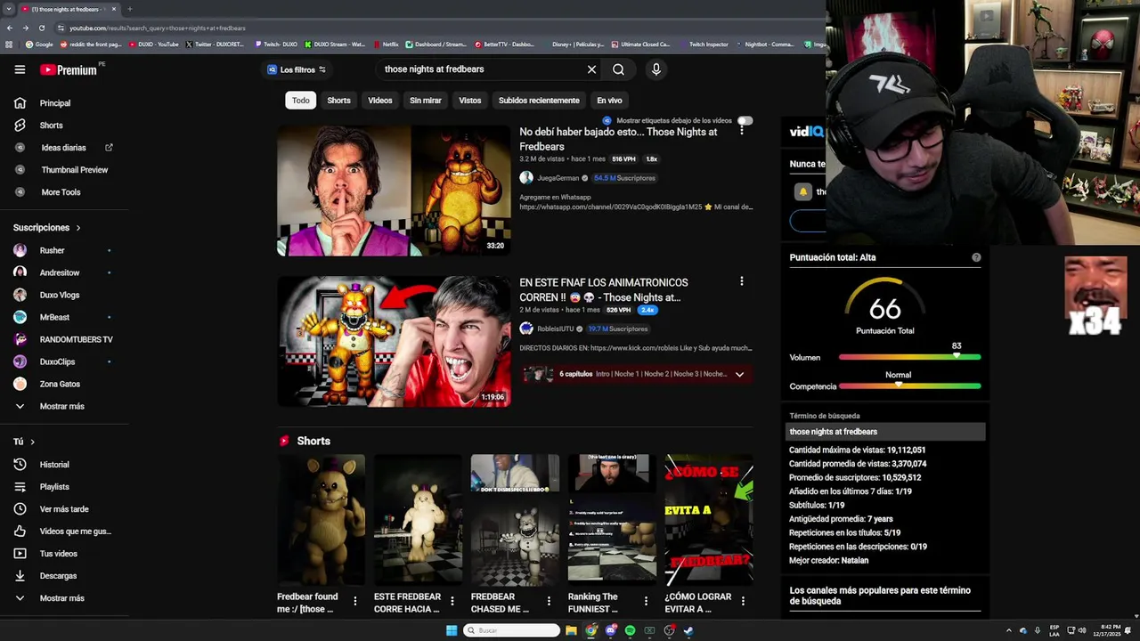This screenshot has width=1140, height=641.
Task: Expand Mostrar más under subscriptions
Action: point(61,406)
